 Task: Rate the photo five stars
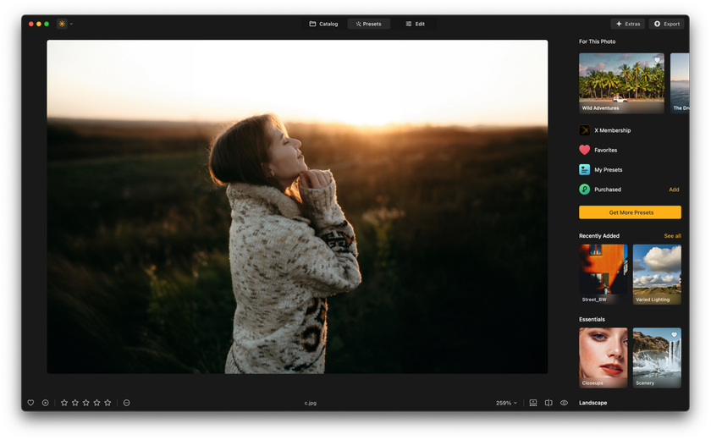coord(108,403)
